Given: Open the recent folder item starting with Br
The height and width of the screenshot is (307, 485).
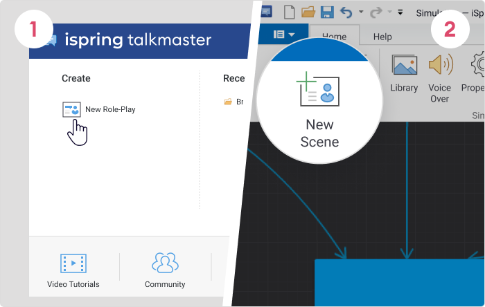Looking at the screenshot, I should [x=234, y=102].
